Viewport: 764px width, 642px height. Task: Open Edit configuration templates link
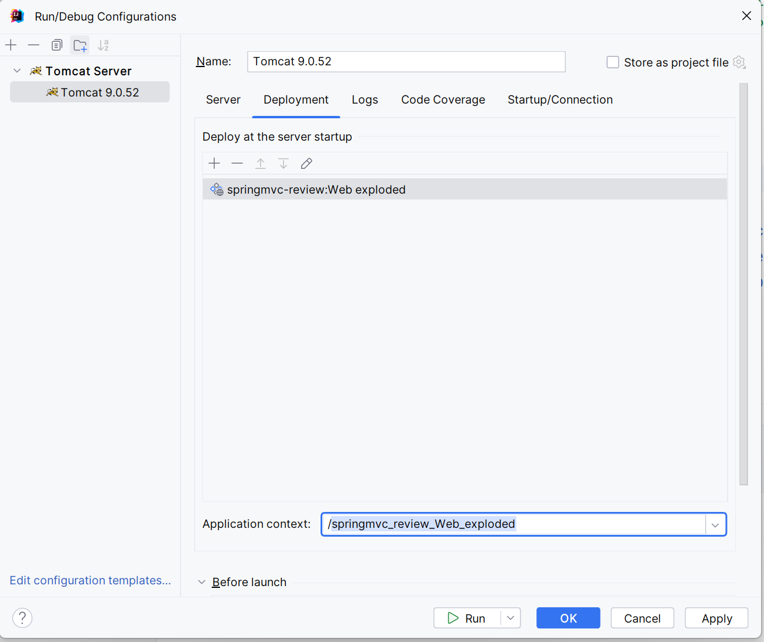91,580
